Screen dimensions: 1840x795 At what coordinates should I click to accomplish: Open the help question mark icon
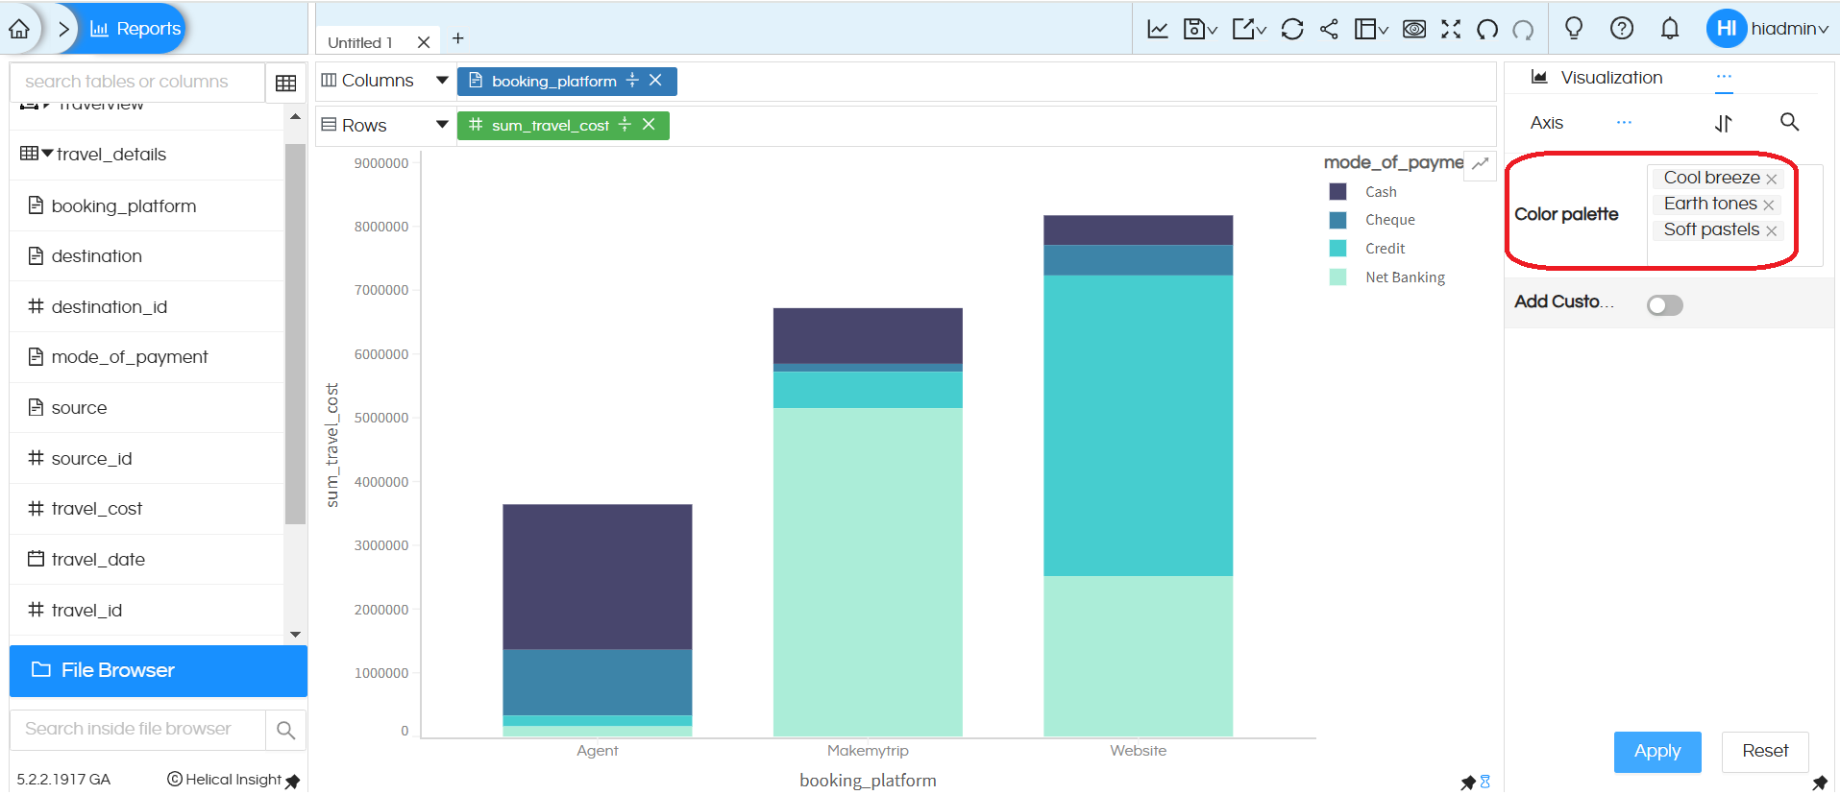click(x=1622, y=28)
